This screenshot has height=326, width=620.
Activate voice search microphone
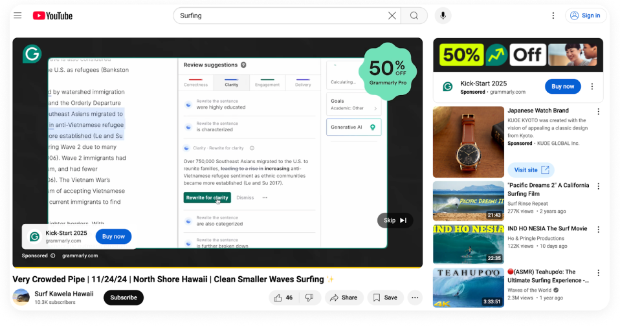[443, 16]
